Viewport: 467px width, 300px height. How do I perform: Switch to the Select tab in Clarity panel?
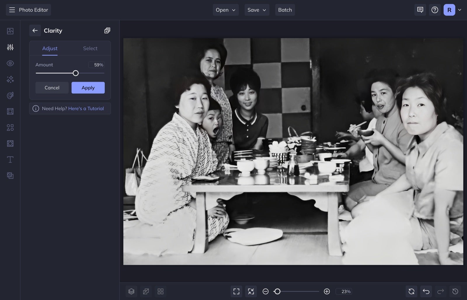90,48
